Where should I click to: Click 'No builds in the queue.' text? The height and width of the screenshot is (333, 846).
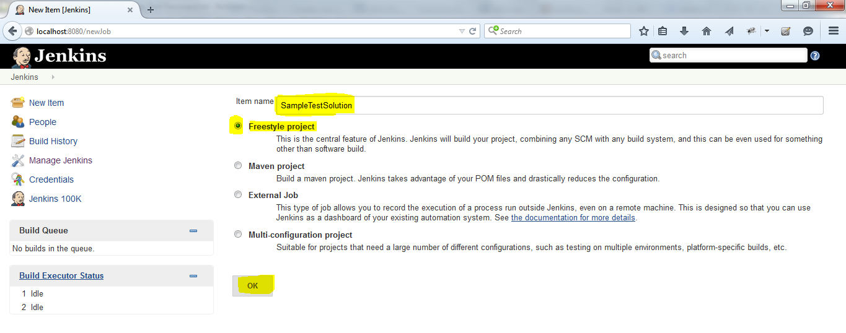tap(53, 249)
